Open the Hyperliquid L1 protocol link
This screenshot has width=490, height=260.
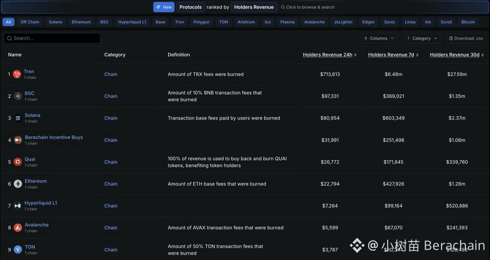(x=41, y=202)
